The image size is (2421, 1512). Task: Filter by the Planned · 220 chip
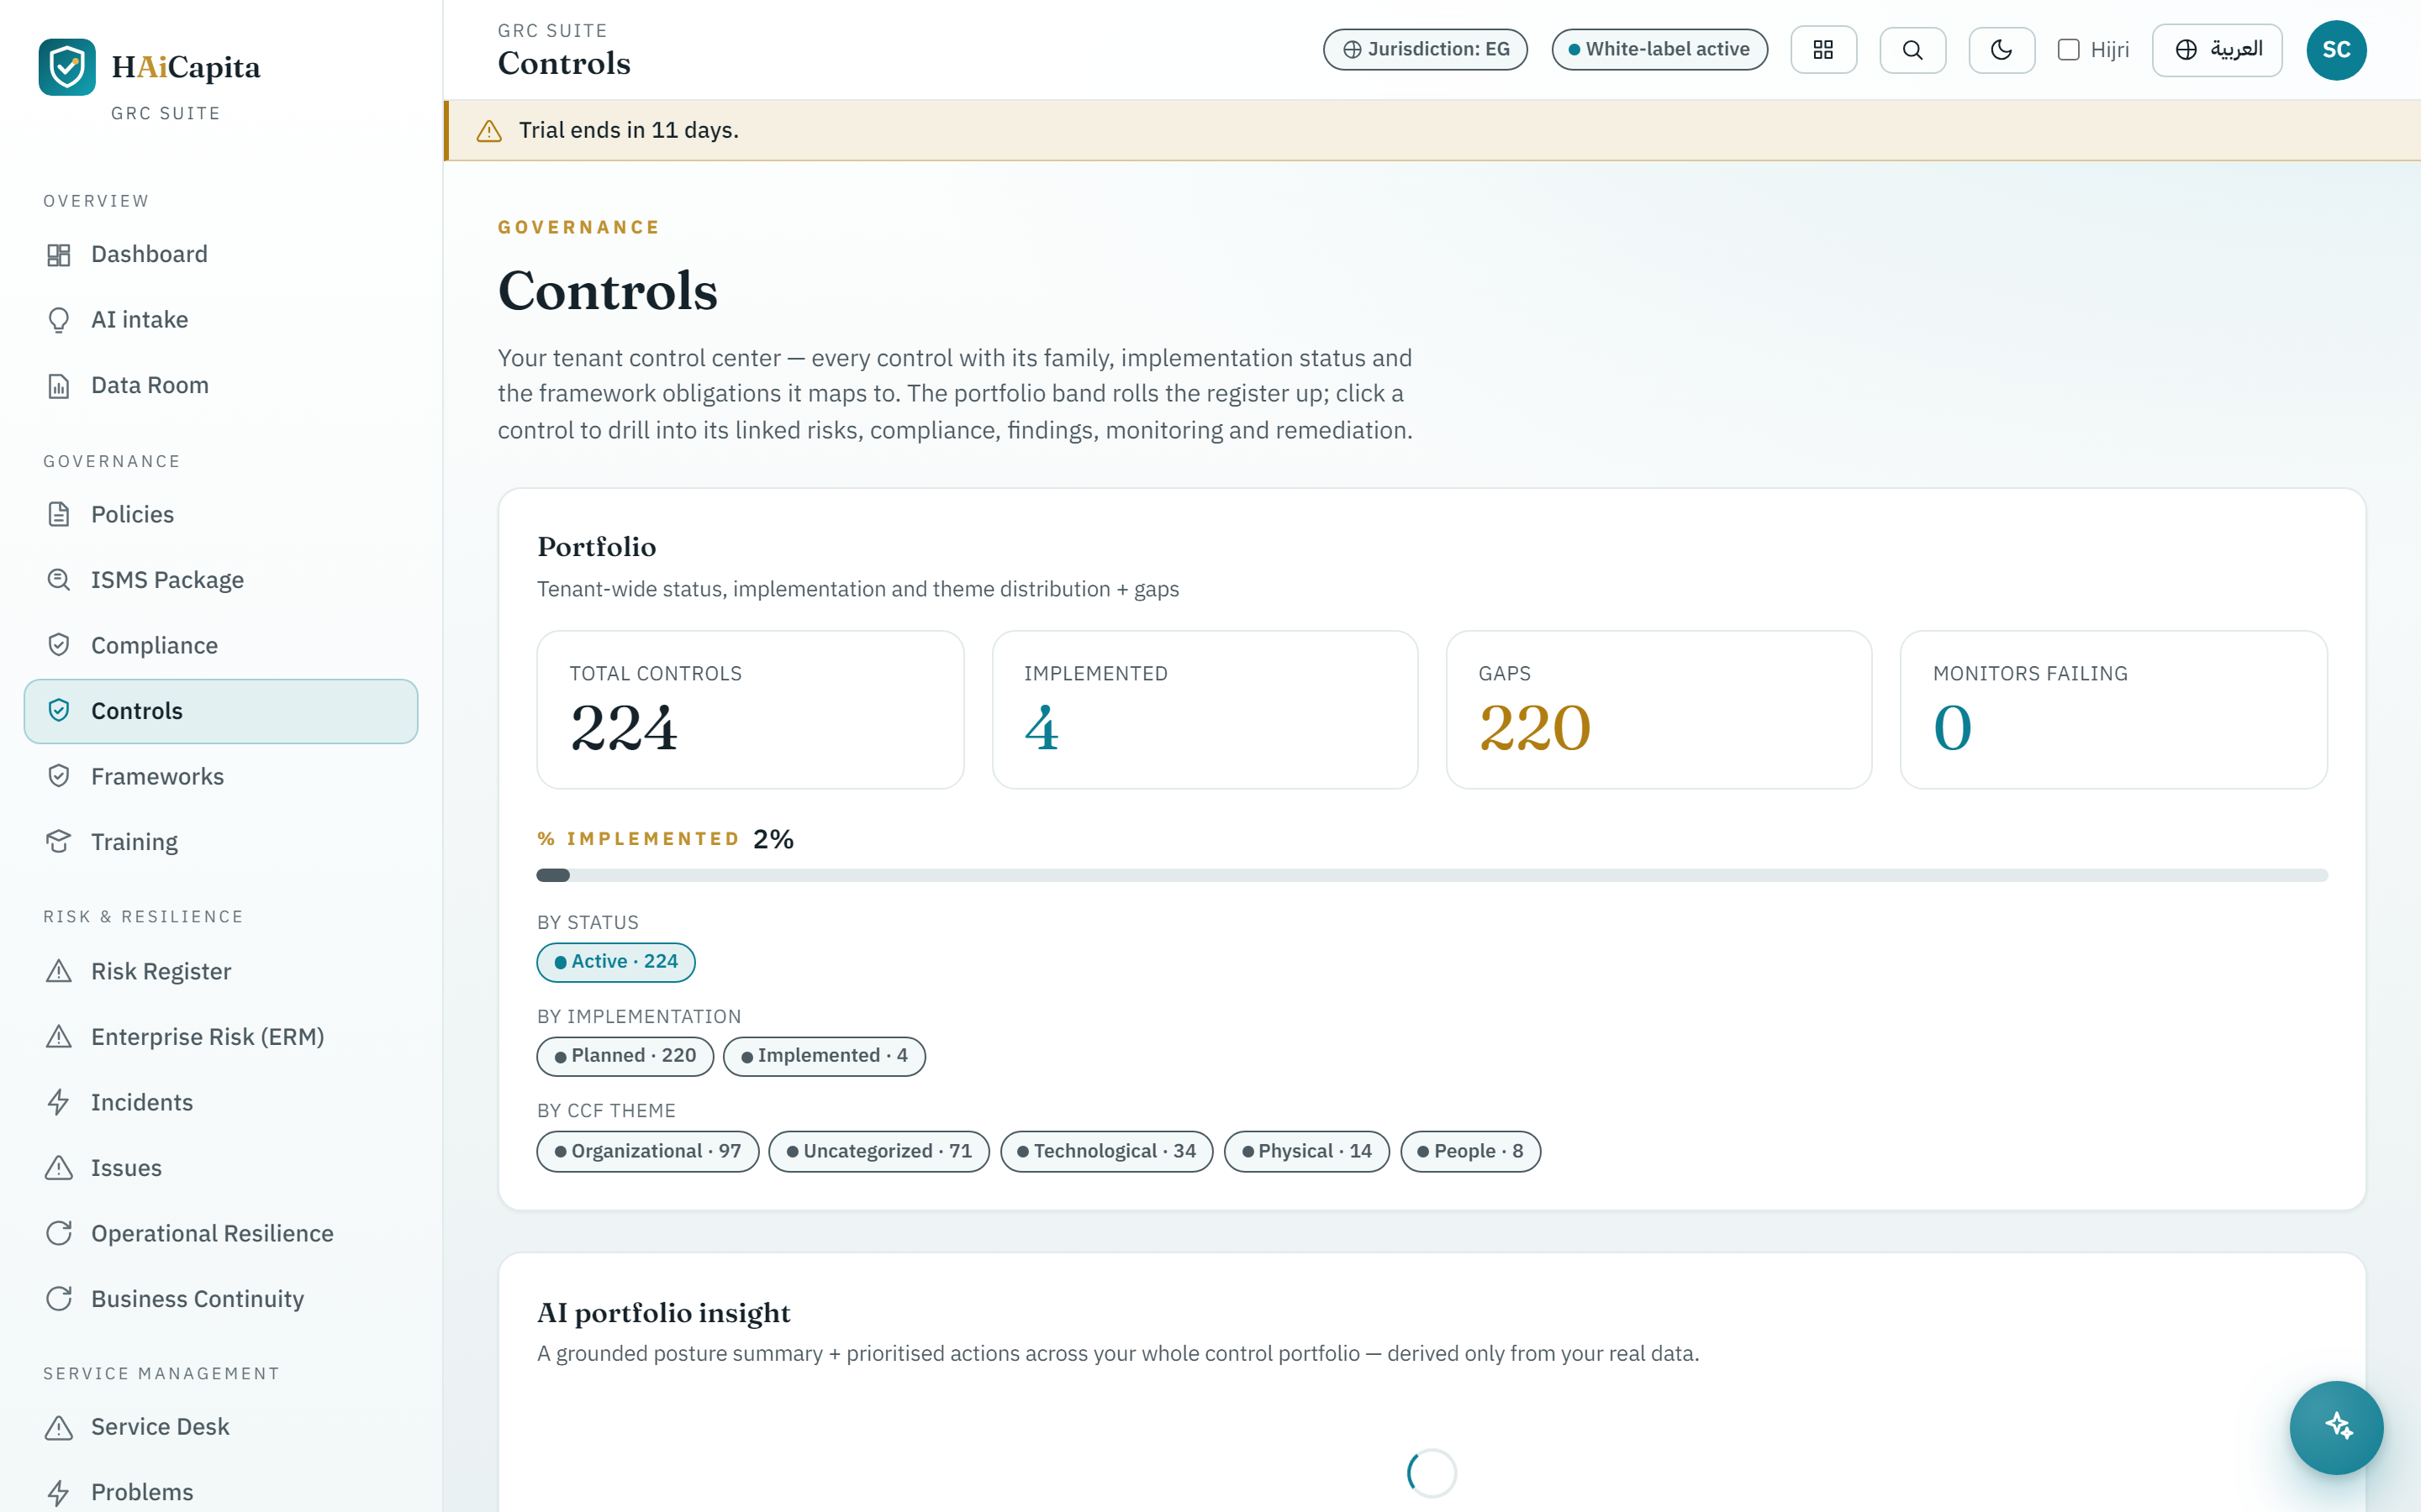pyautogui.click(x=625, y=1056)
